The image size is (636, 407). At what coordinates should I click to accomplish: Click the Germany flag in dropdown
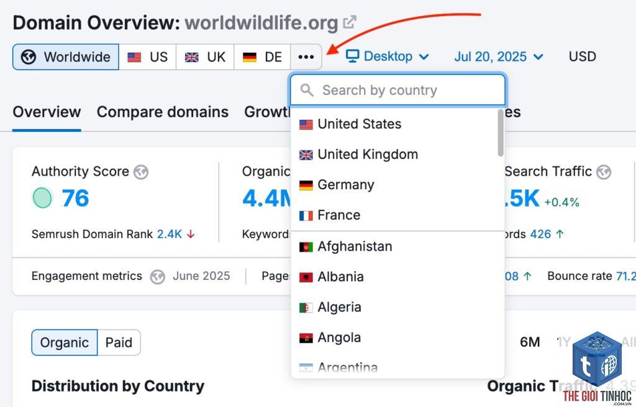[x=306, y=186]
